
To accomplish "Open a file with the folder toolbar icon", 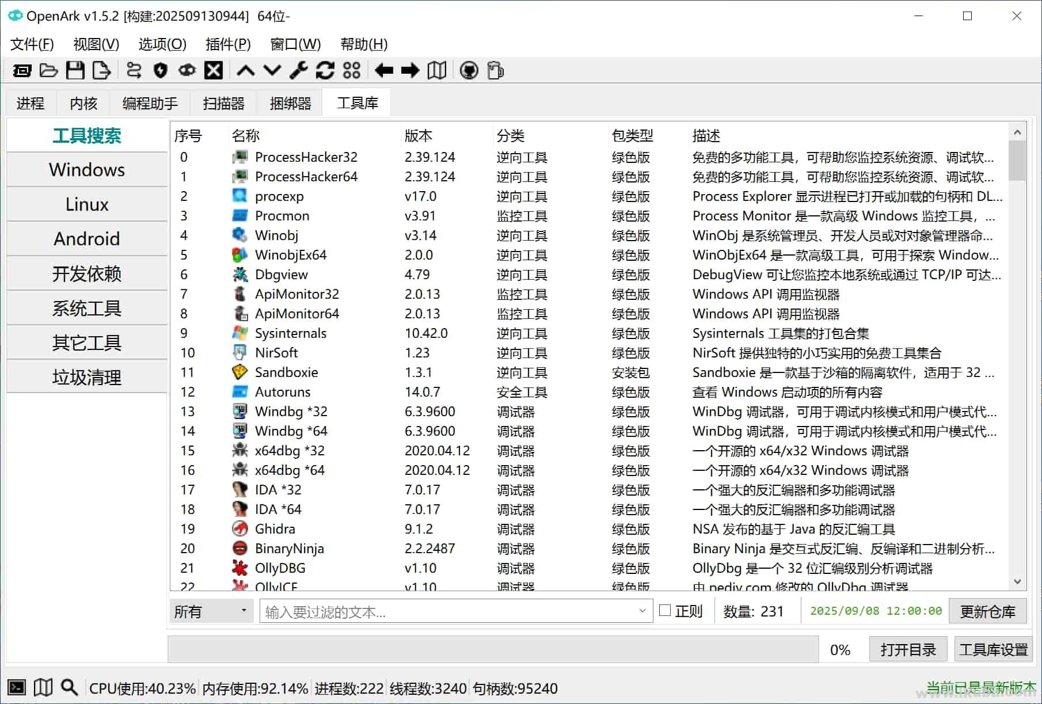I will (x=48, y=70).
